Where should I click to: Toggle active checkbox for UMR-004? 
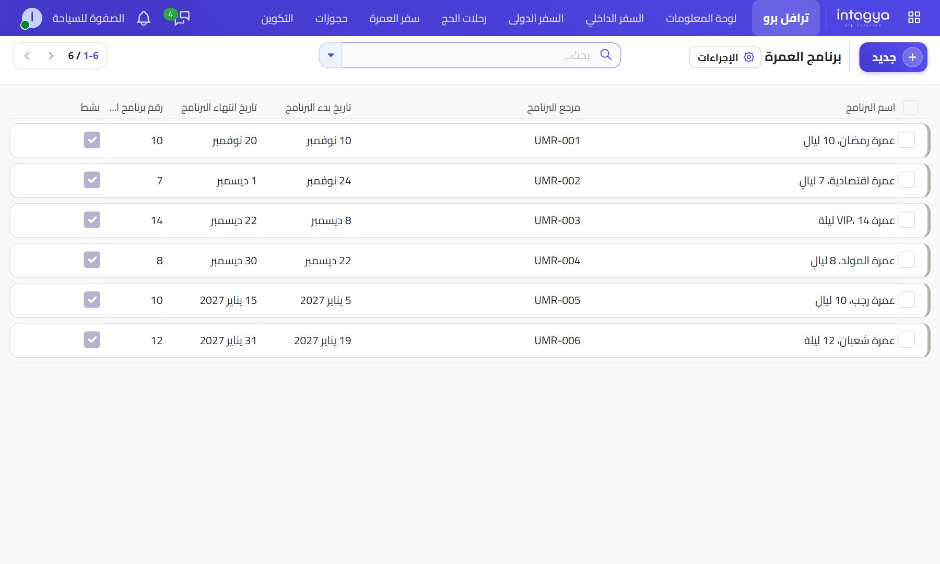click(92, 260)
